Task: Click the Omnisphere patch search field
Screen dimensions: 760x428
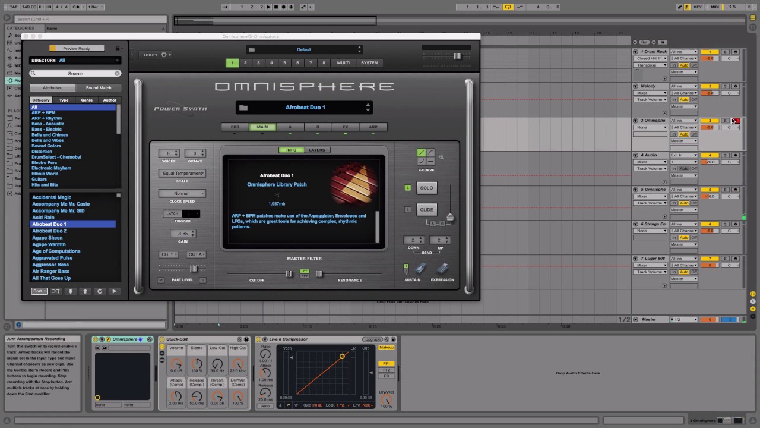Action: 75,73
